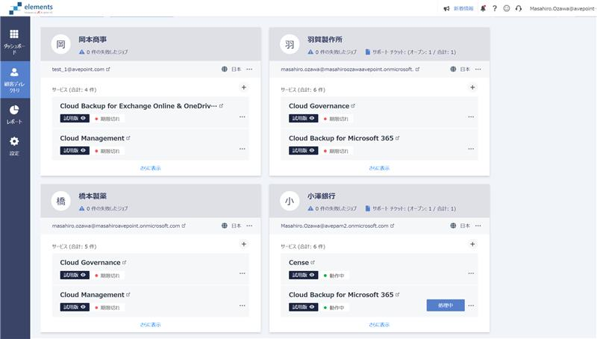
Task: Open the help question mark icon
Action: 495,8
